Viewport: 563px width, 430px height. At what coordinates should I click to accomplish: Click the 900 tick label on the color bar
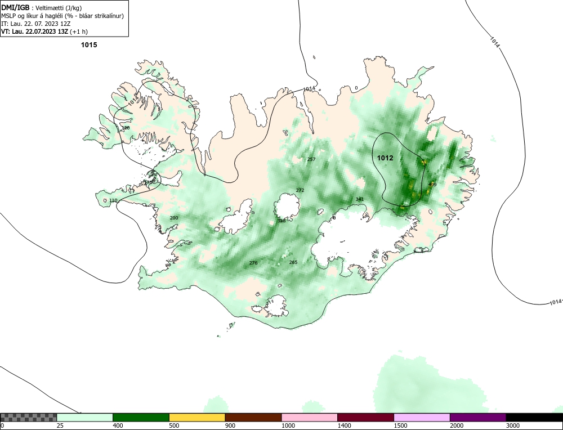tap(230, 425)
